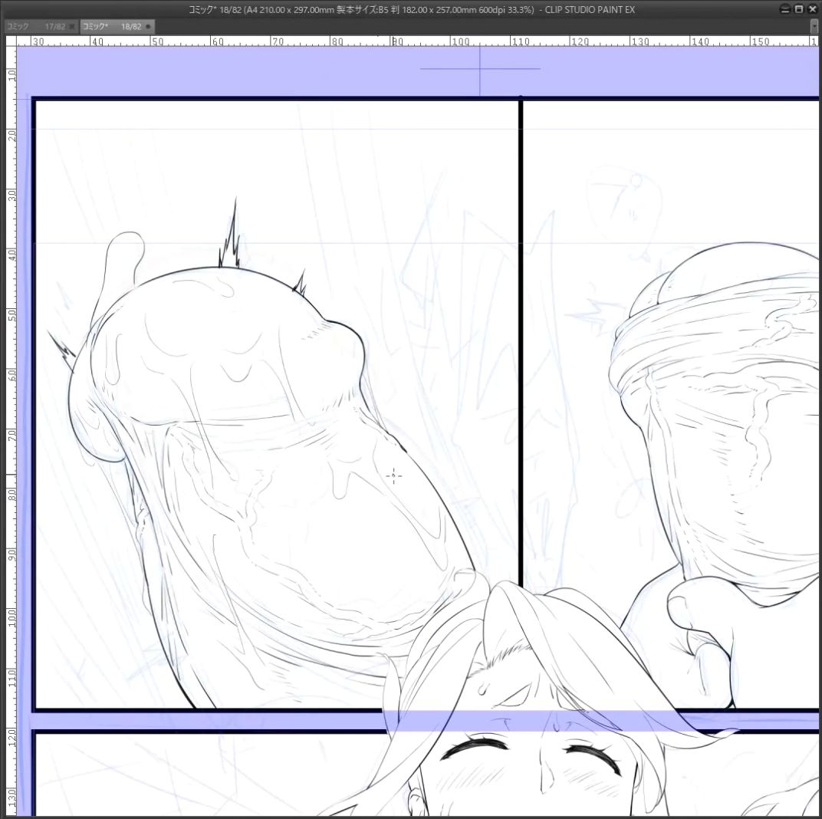Minimize the CLIP STUDIO PAINT window
This screenshot has width=822, height=819.
(785, 9)
